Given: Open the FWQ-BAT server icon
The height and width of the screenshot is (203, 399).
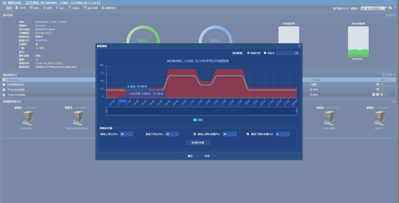Looking at the screenshot, I should tap(27, 118).
